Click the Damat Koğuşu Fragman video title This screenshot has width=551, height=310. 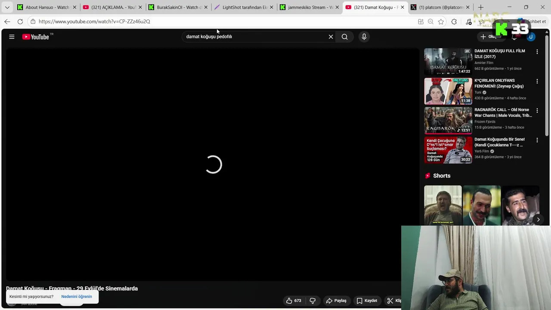point(72,288)
